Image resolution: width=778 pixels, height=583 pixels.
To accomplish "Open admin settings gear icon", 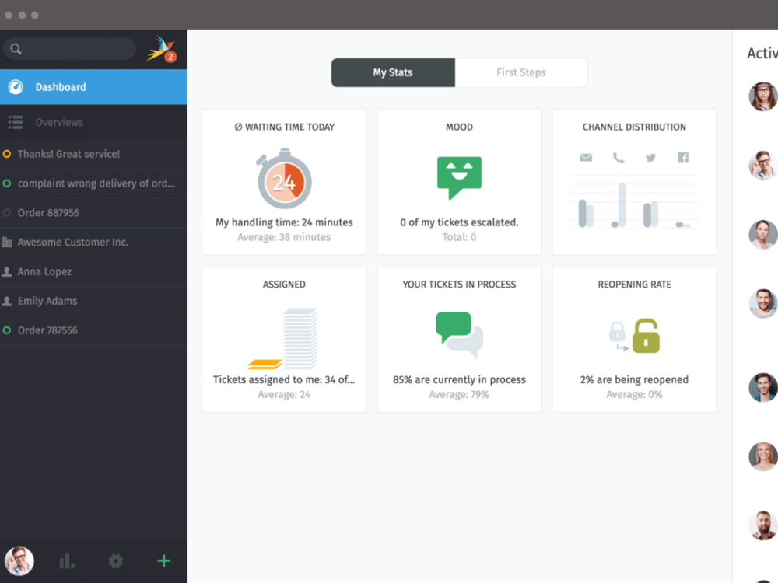I will coord(116,561).
